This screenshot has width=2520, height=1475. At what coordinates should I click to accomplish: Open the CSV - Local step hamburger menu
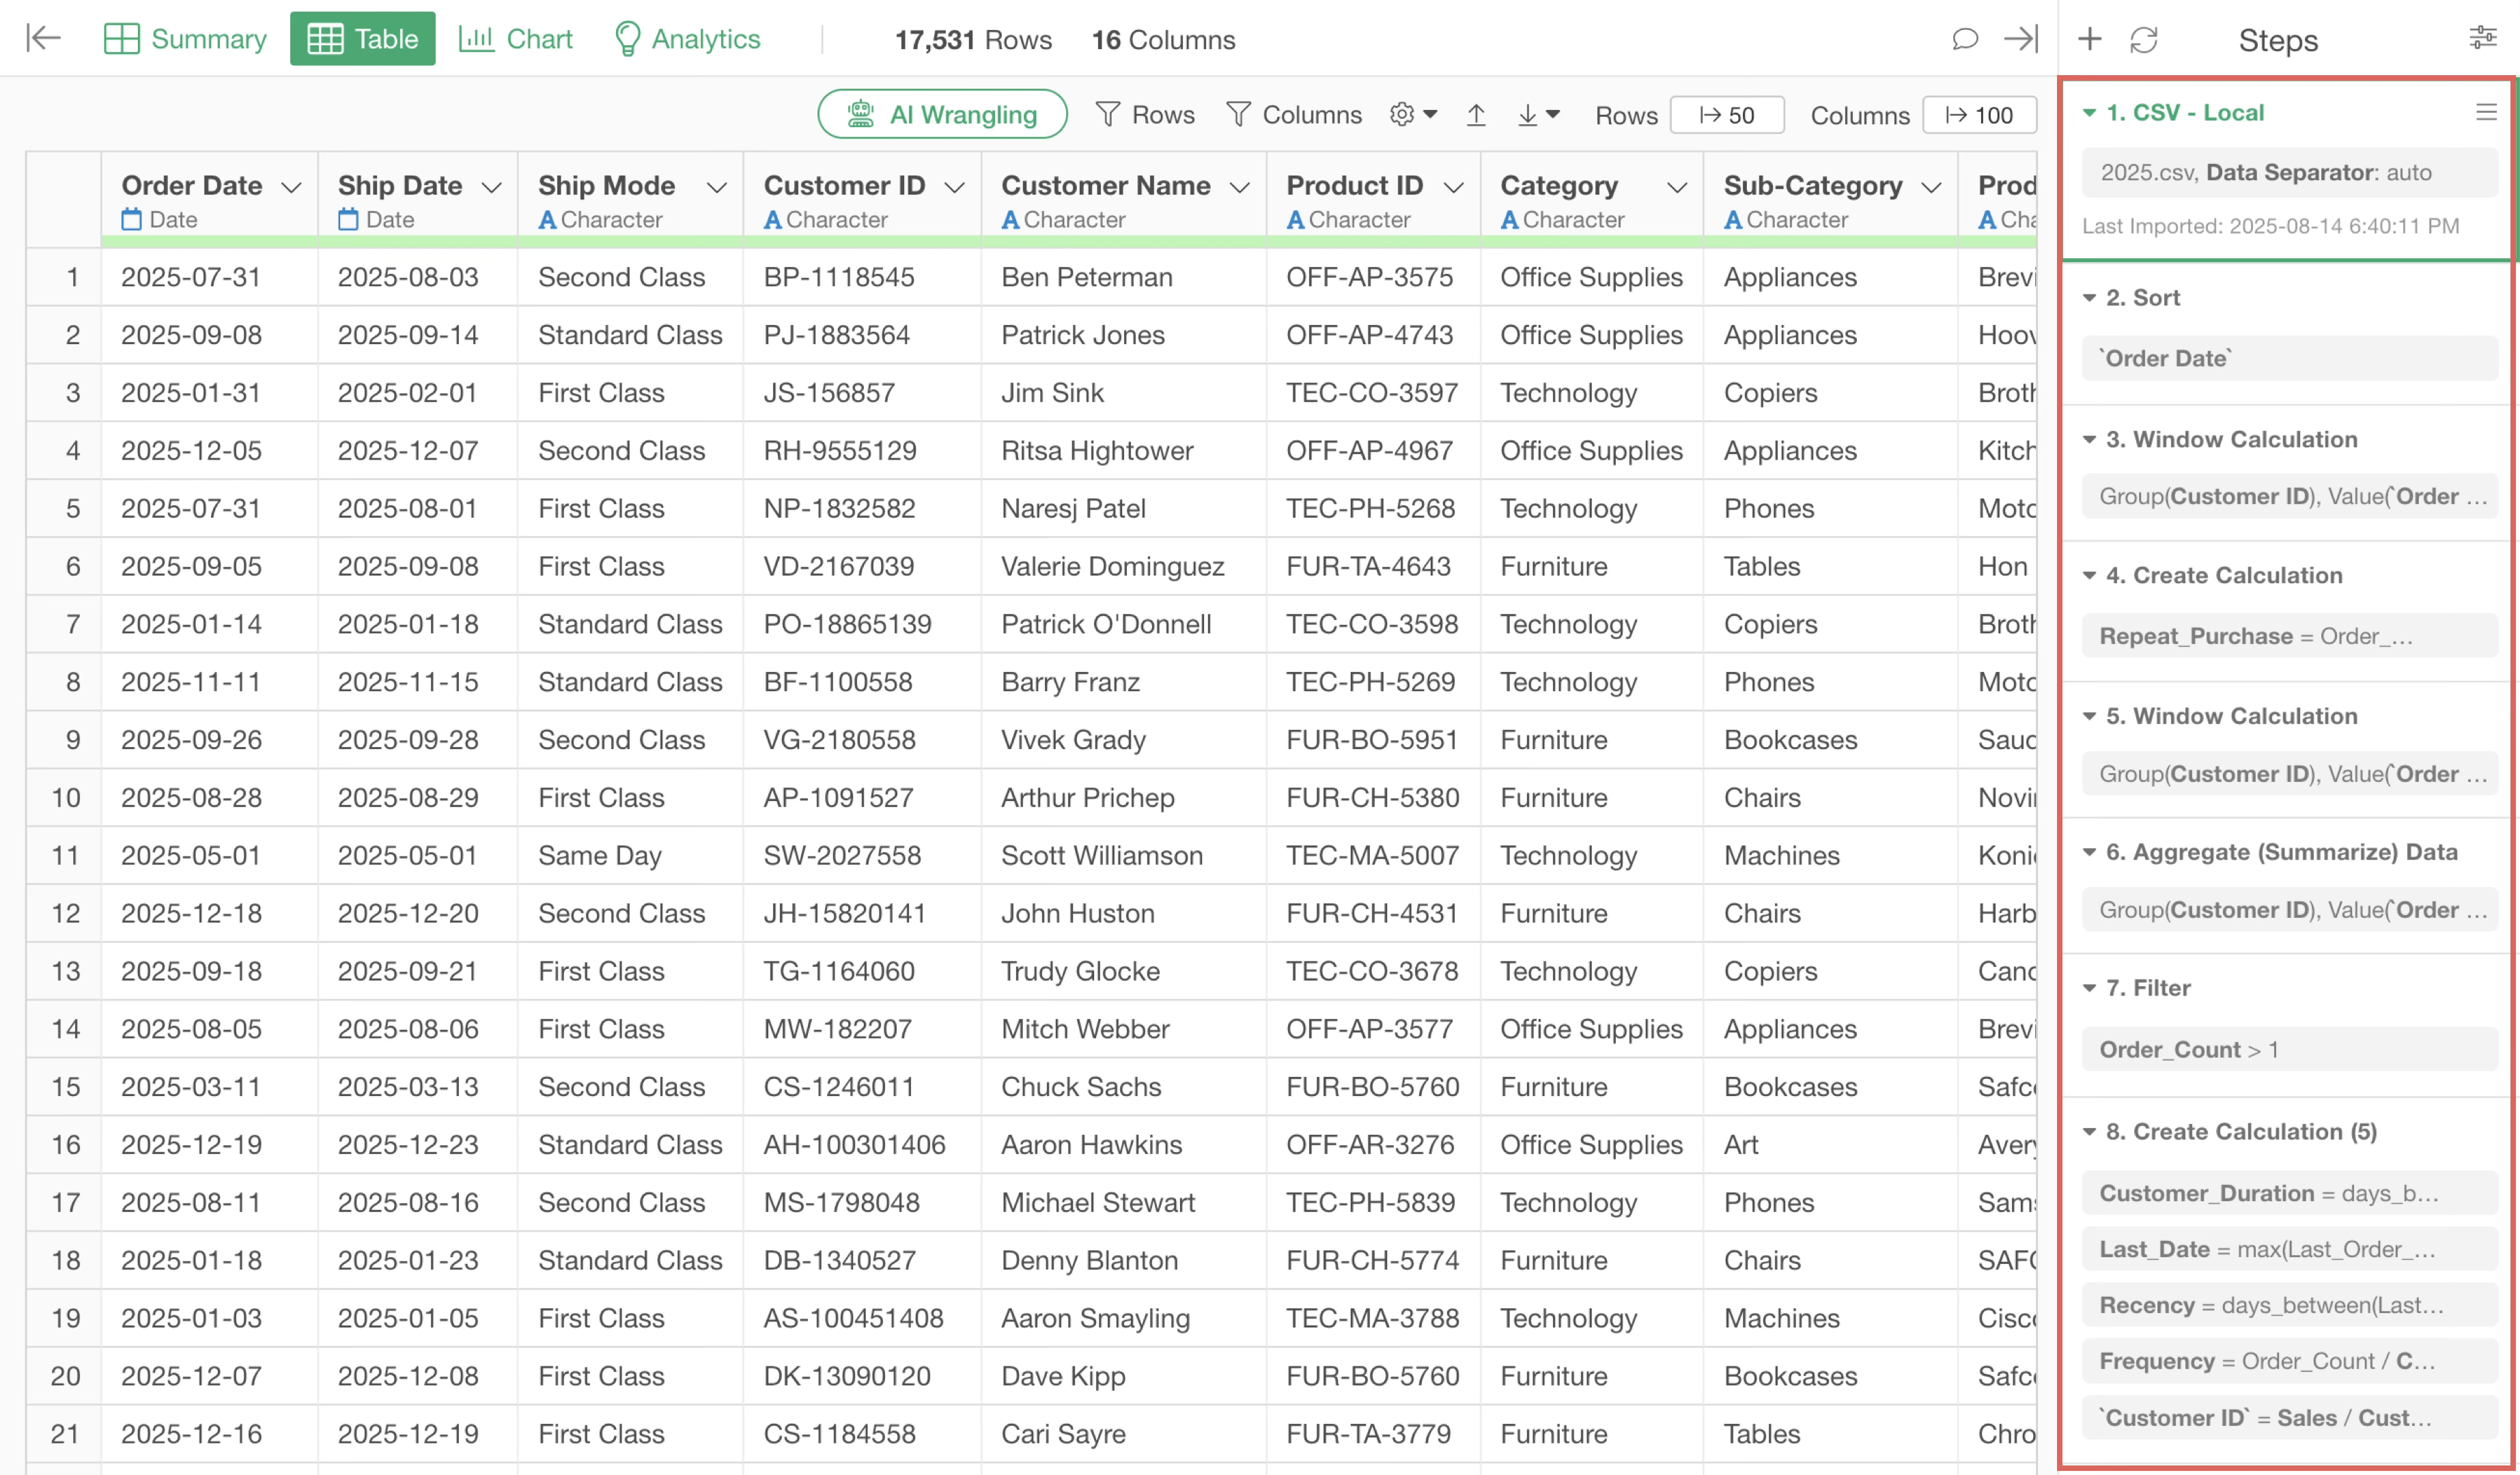(x=2486, y=112)
